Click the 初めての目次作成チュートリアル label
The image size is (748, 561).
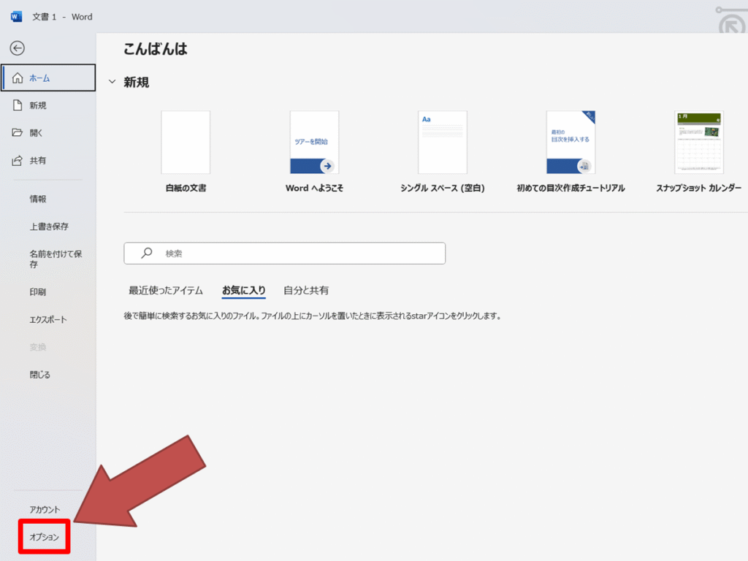571,188
